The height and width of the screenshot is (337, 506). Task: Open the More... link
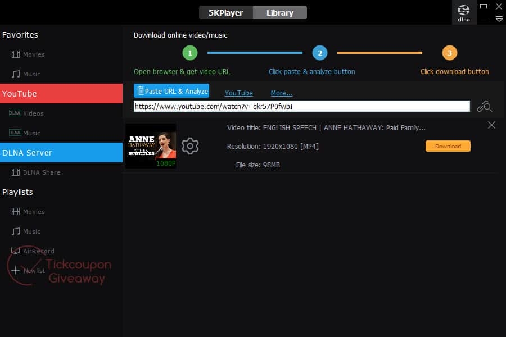(282, 93)
